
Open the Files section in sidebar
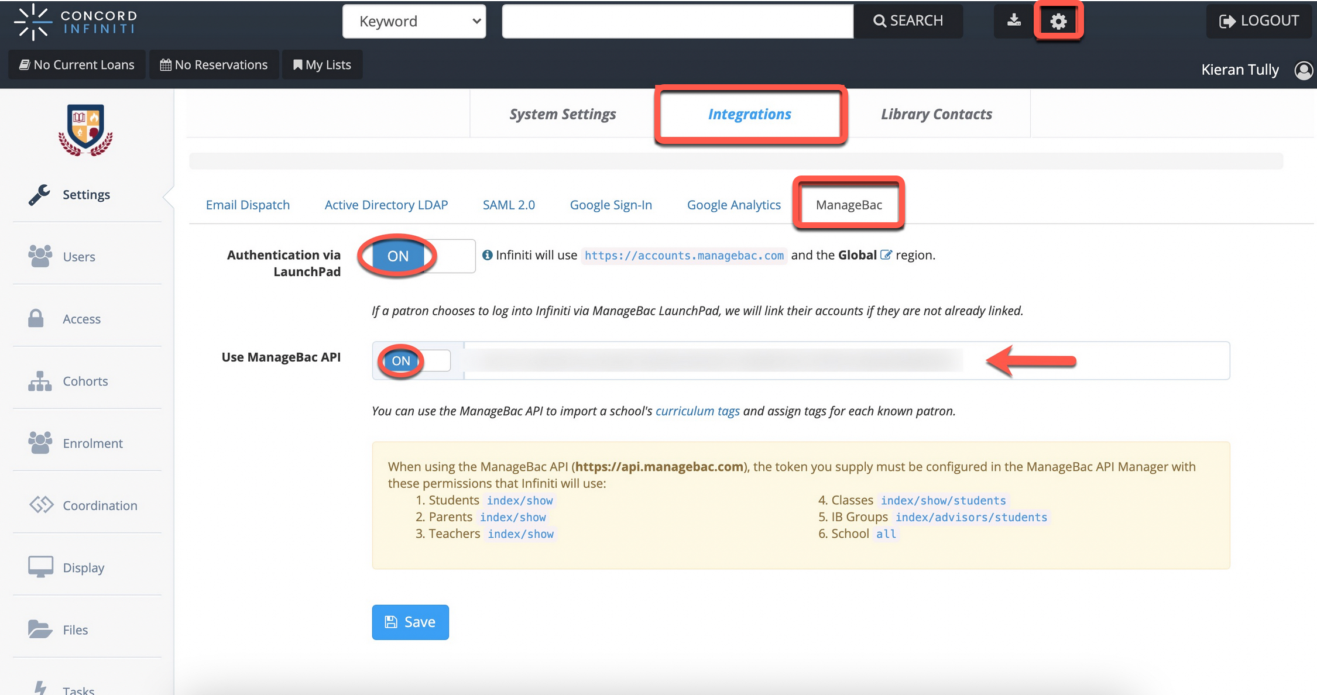(x=74, y=629)
